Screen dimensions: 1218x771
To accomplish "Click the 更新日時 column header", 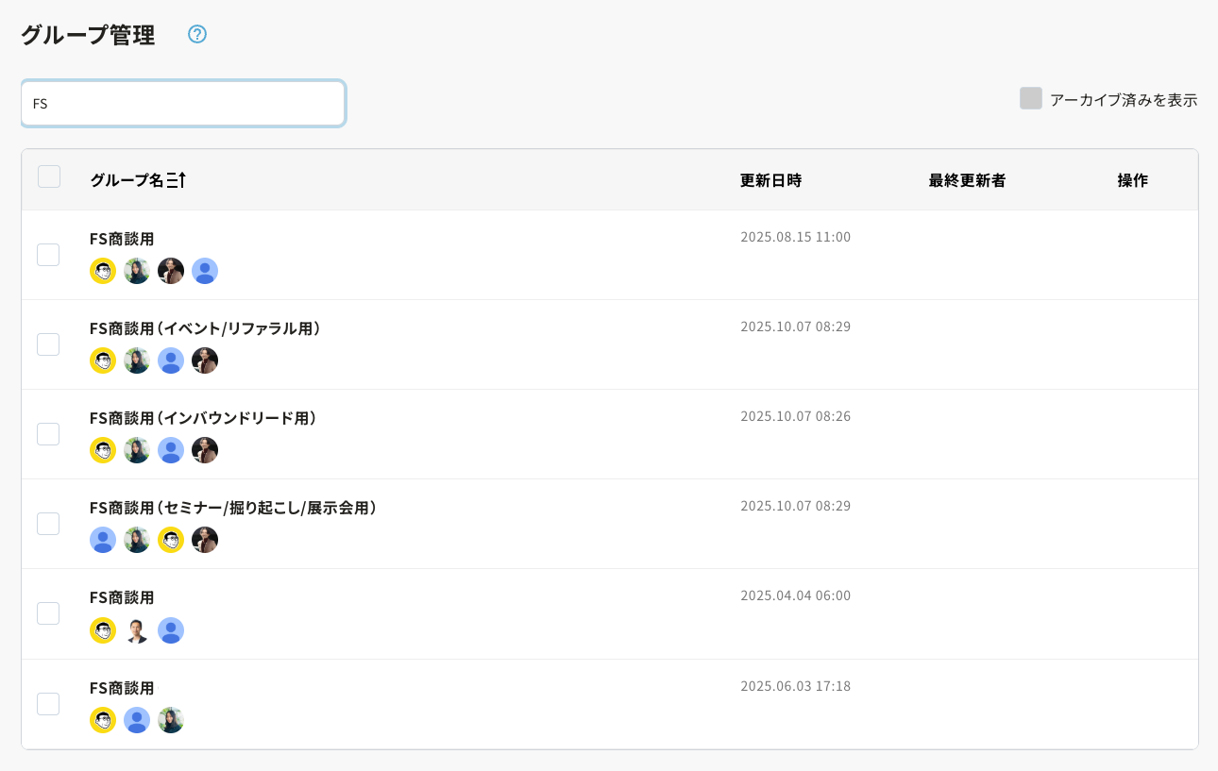I will click(770, 180).
